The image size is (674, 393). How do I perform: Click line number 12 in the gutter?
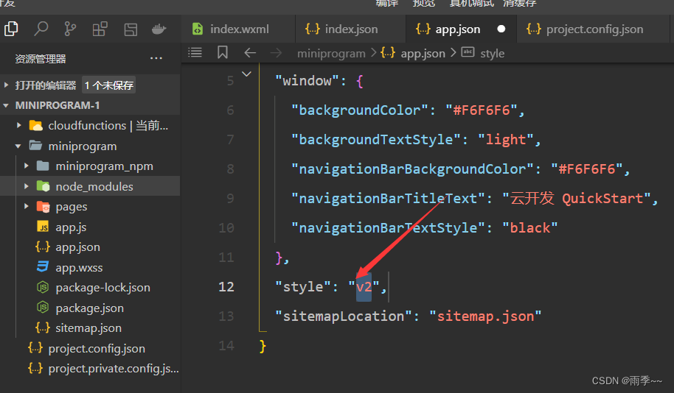click(x=226, y=286)
